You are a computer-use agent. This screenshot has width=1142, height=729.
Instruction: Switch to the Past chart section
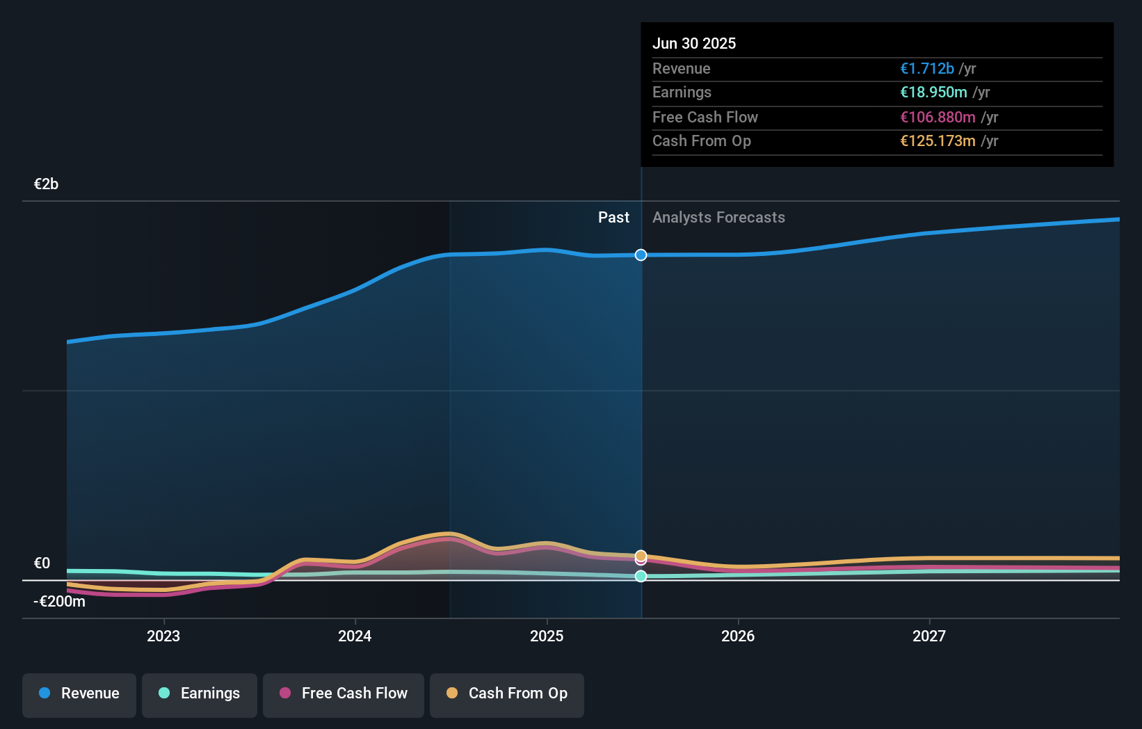(x=613, y=217)
